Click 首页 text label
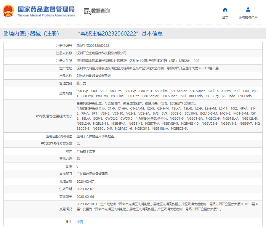The width and height of the screenshot is (266, 228). click(x=225, y=18)
